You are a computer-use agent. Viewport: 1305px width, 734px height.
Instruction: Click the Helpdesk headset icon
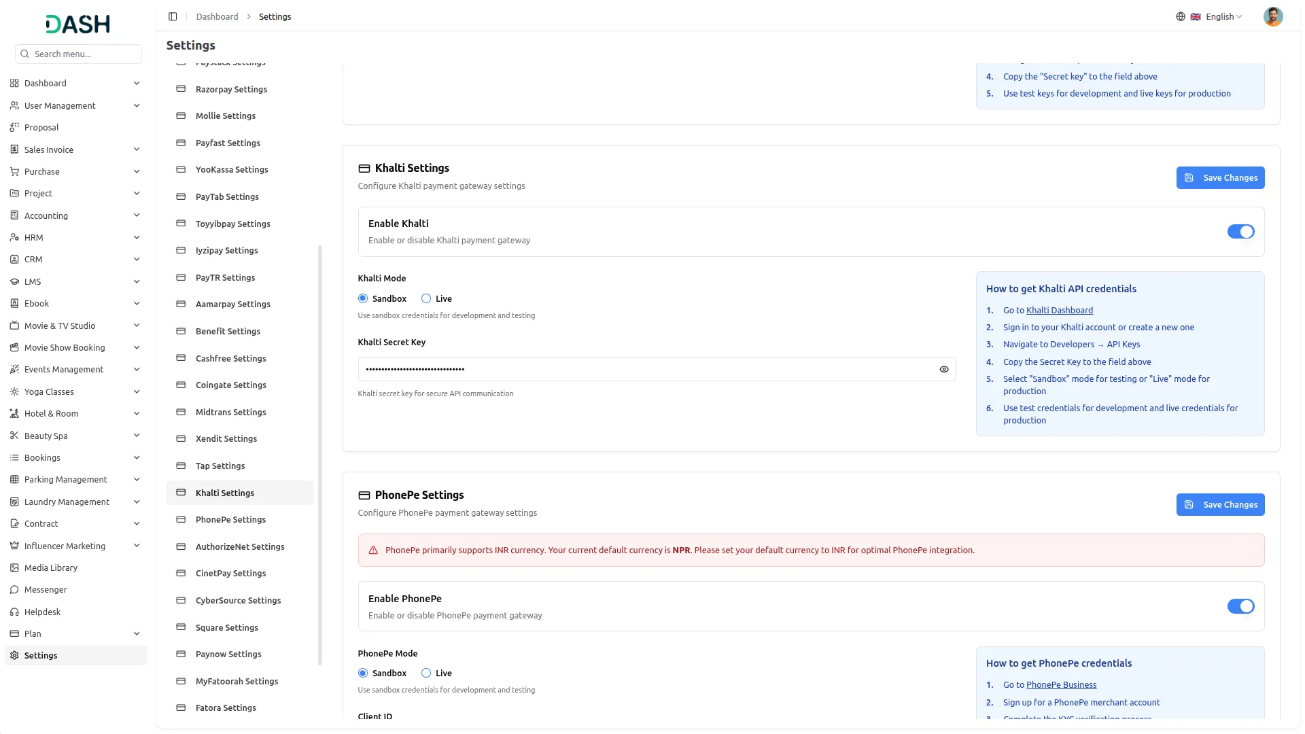14,612
